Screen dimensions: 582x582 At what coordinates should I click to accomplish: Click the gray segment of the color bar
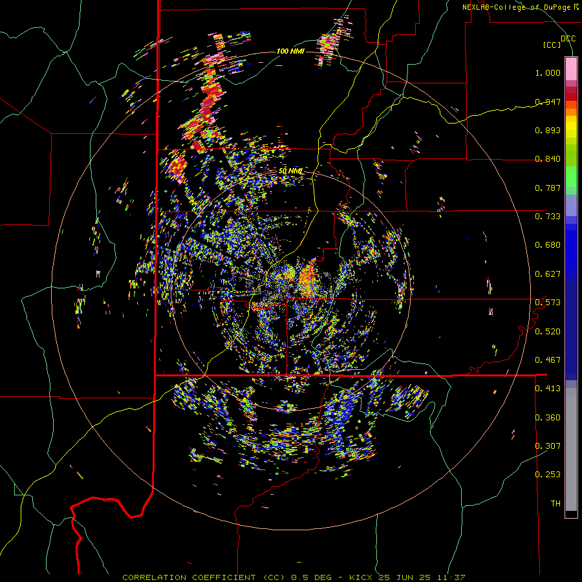click(x=571, y=449)
